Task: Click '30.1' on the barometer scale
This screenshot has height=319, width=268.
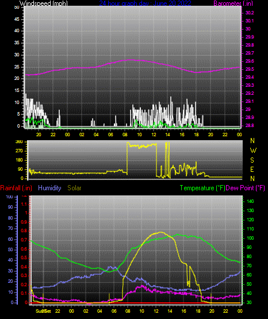Action: 250,21
